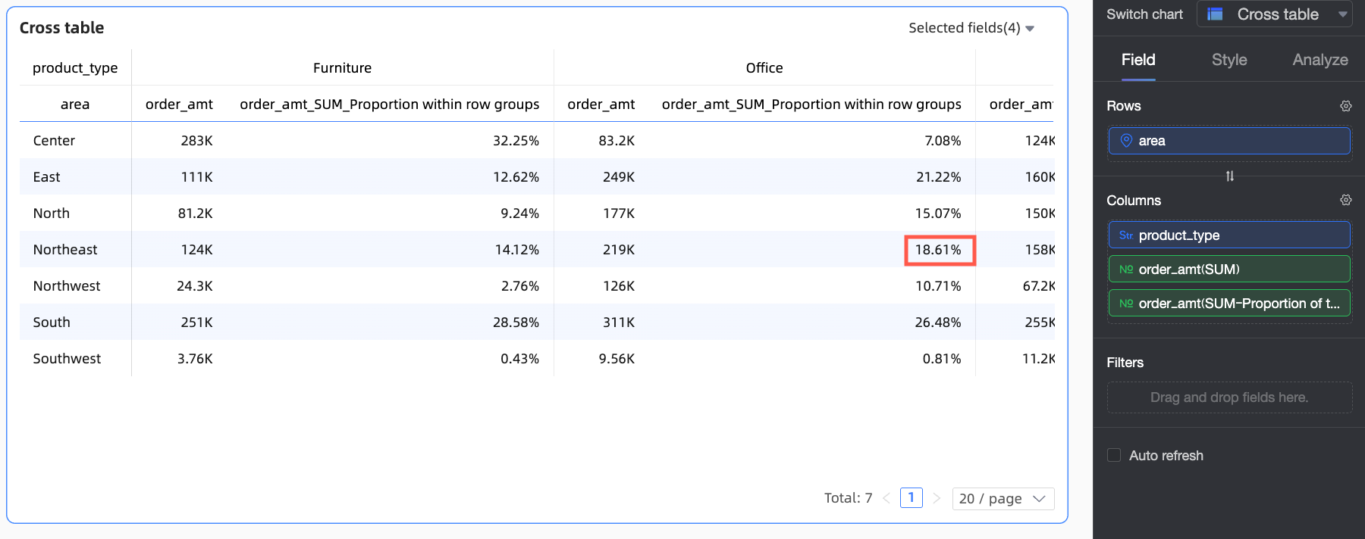The image size is (1365, 539).
Task: Open the 20 / page size dropdown
Action: pos(1003,498)
